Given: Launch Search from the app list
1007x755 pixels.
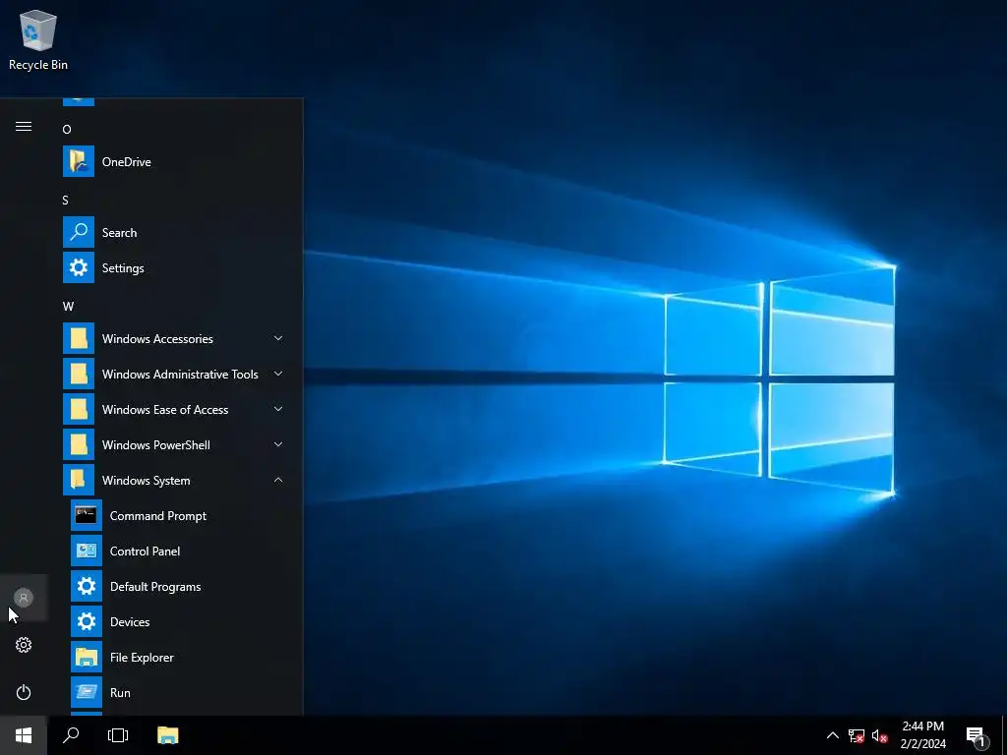Looking at the screenshot, I should (x=173, y=232).
